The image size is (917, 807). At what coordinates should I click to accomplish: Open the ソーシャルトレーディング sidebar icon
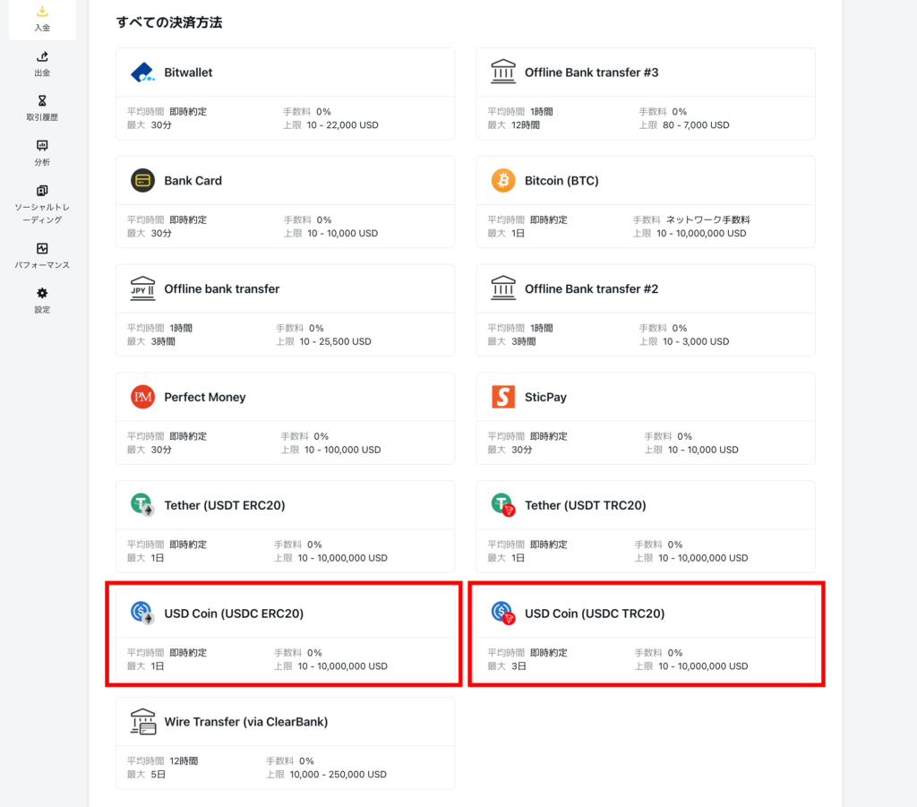pyautogui.click(x=42, y=191)
